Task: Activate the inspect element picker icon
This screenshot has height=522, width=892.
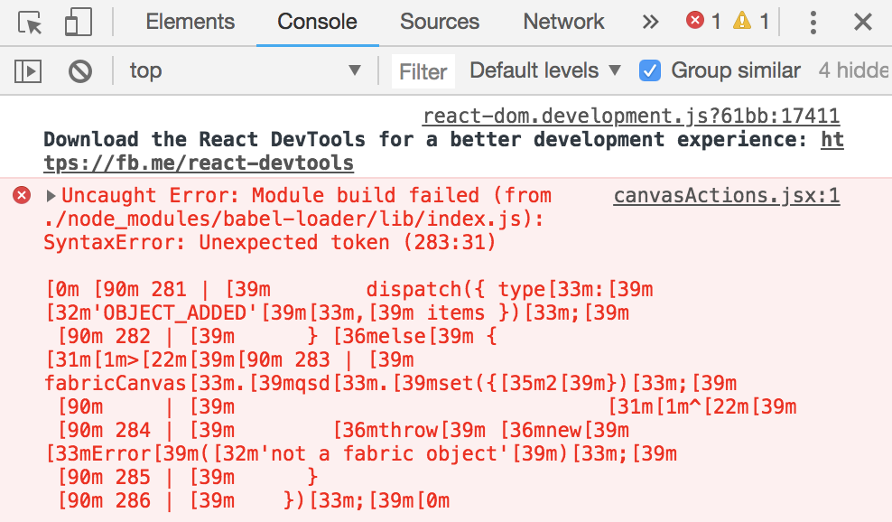Action: point(30,23)
